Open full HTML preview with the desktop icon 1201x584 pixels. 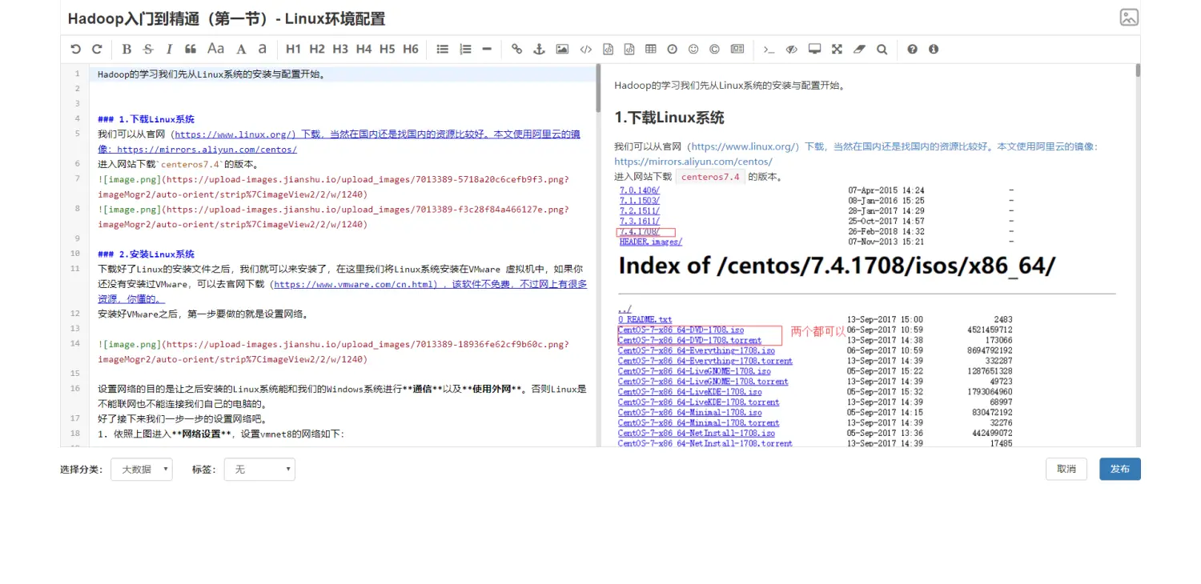pyautogui.click(x=814, y=49)
